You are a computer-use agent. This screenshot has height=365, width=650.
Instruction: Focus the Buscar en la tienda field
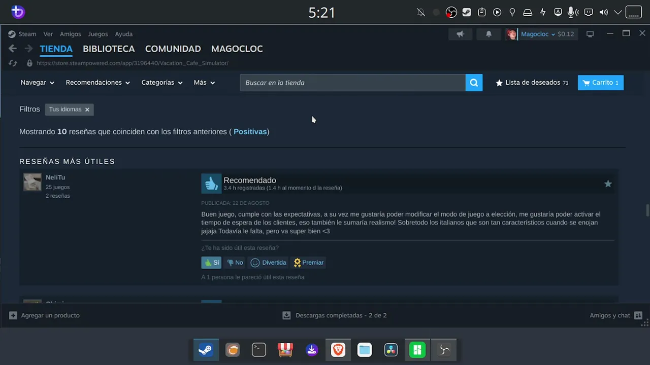tap(353, 83)
